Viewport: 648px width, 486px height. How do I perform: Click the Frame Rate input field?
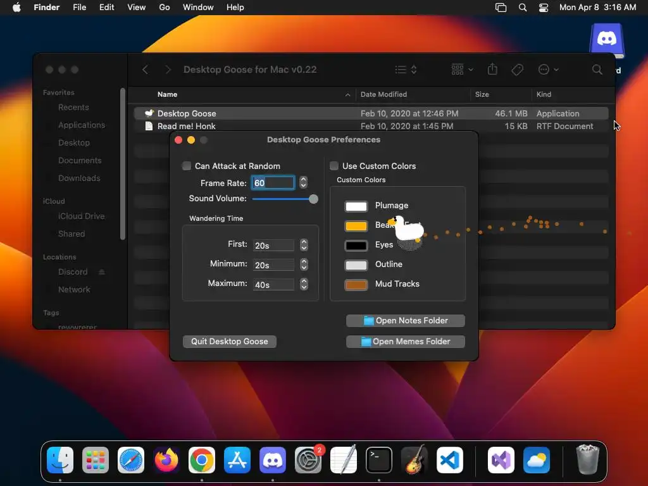[x=273, y=183]
